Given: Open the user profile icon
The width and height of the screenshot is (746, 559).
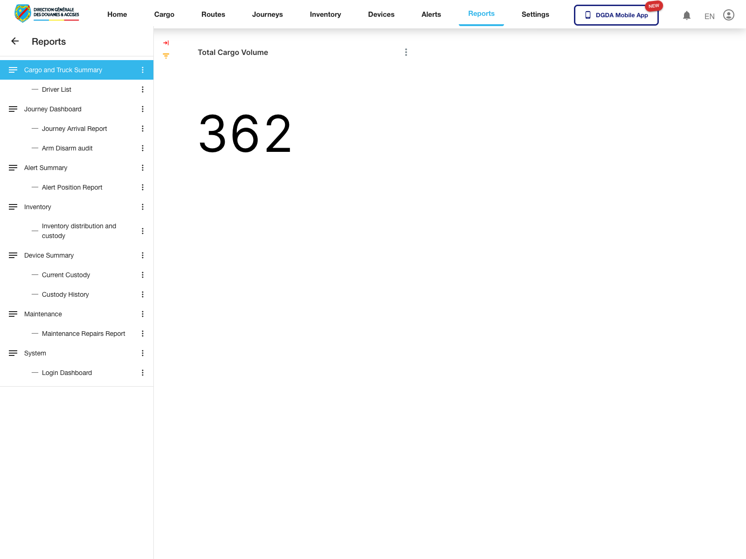Looking at the screenshot, I should click(x=728, y=15).
